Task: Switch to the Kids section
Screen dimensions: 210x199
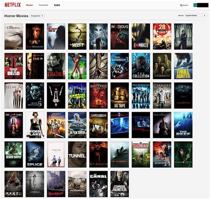Action: point(57,5)
